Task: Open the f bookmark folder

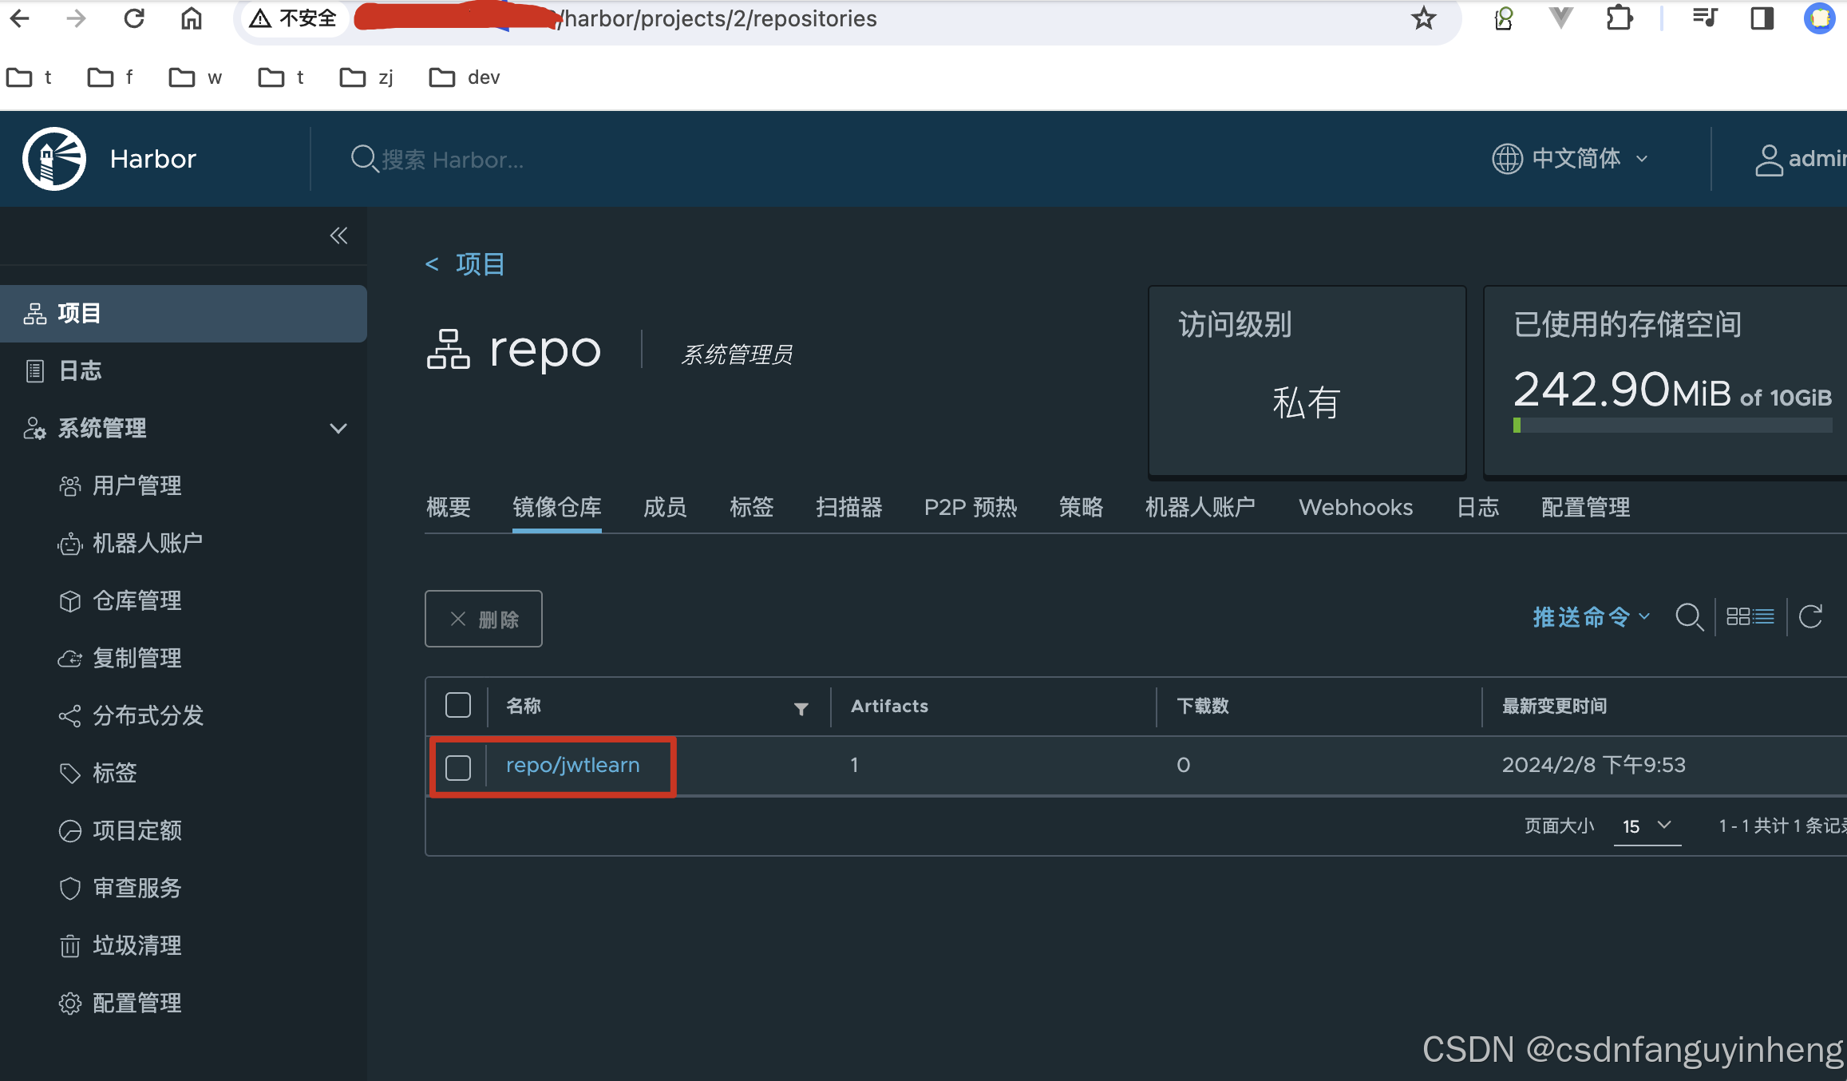Action: (110, 77)
